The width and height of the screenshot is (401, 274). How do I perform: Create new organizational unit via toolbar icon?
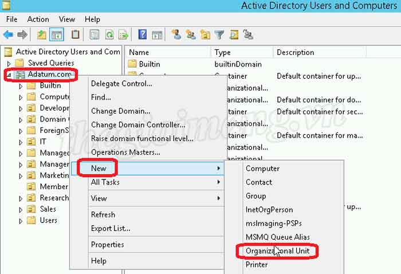tap(205, 34)
